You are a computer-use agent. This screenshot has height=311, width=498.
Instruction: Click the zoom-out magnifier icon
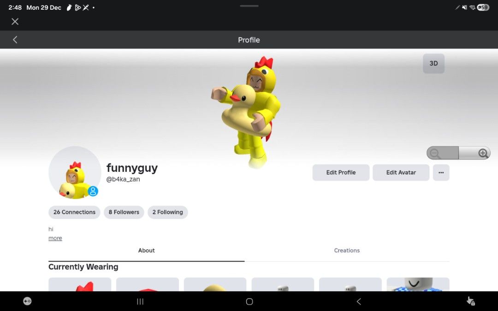[x=435, y=153]
